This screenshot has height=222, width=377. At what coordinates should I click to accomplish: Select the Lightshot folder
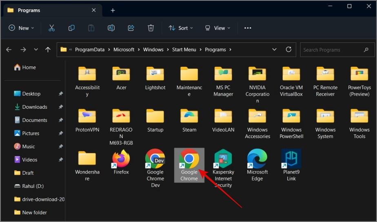coord(155,79)
